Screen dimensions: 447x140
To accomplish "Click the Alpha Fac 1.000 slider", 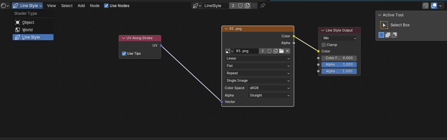I will (339, 71).
